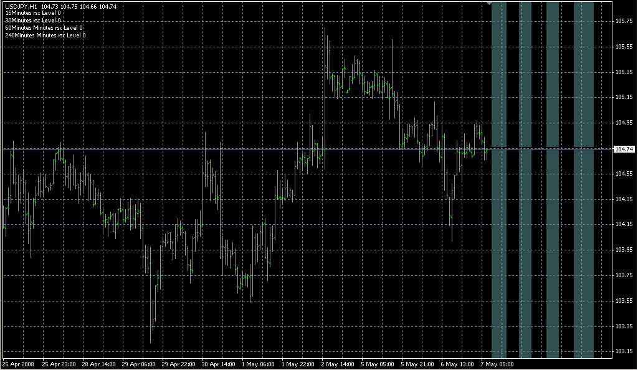Click the 7 May 05:00 time label
Image resolution: width=638 pixels, height=370 pixels.
[497, 364]
